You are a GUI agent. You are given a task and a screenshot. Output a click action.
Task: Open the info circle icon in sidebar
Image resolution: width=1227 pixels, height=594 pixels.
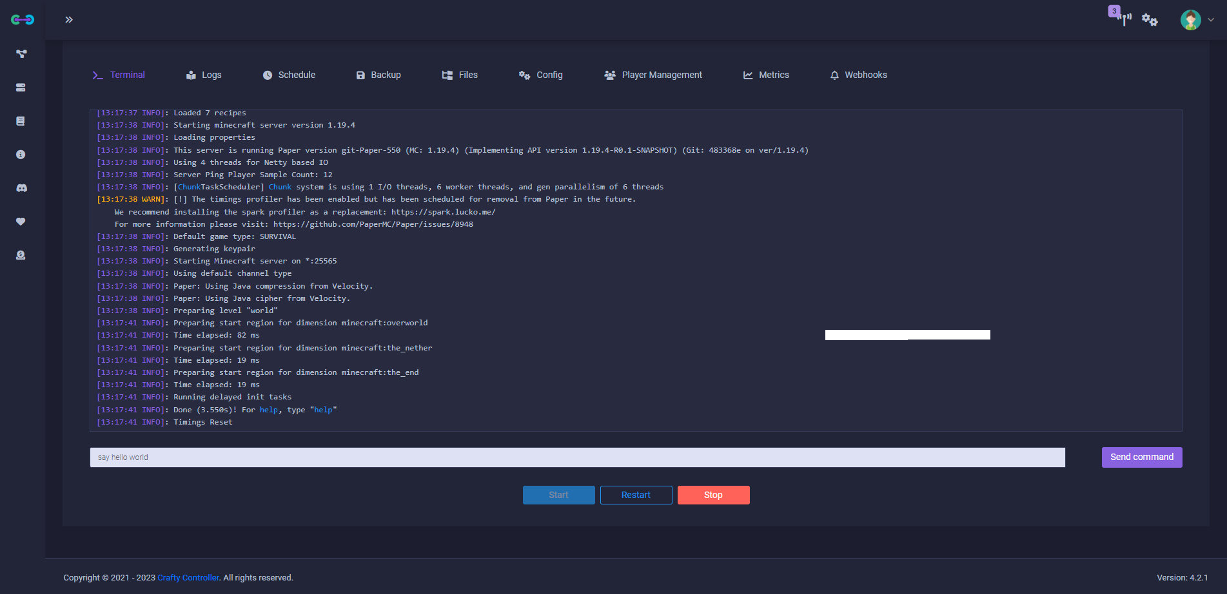click(x=21, y=155)
